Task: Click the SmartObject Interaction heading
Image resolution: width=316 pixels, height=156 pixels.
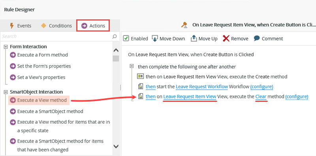Action: [x=36, y=92]
